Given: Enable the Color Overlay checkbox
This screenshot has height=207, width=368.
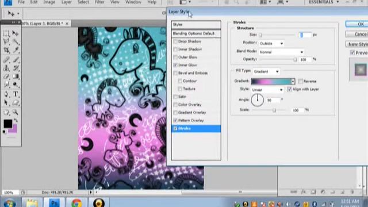Looking at the screenshot, I should (175, 105).
